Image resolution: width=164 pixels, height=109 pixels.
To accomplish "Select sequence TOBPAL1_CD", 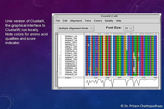I will click(71, 70).
